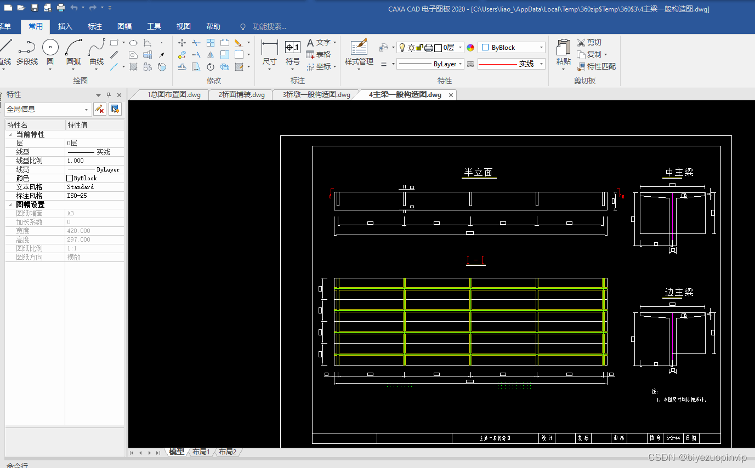
Task: Click the move tool in 修改 group
Action: click(182, 43)
